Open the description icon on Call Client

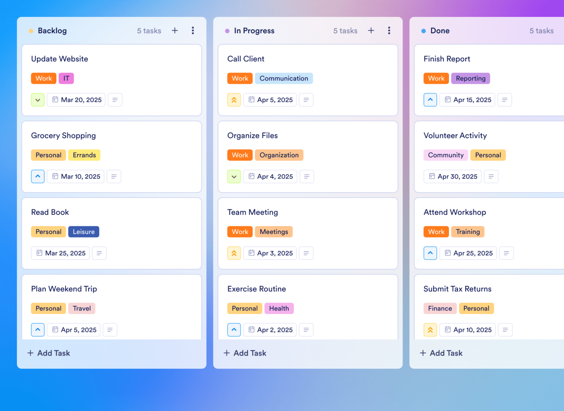[x=306, y=100]
